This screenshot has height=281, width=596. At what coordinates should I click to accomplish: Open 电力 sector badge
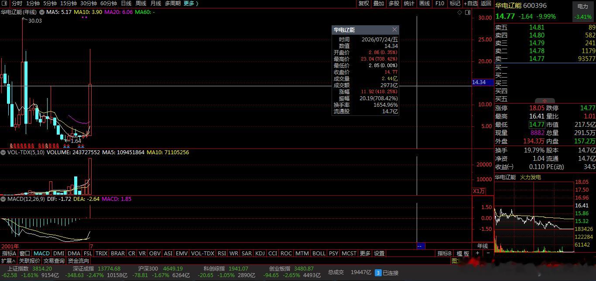(x=583, y=12)
